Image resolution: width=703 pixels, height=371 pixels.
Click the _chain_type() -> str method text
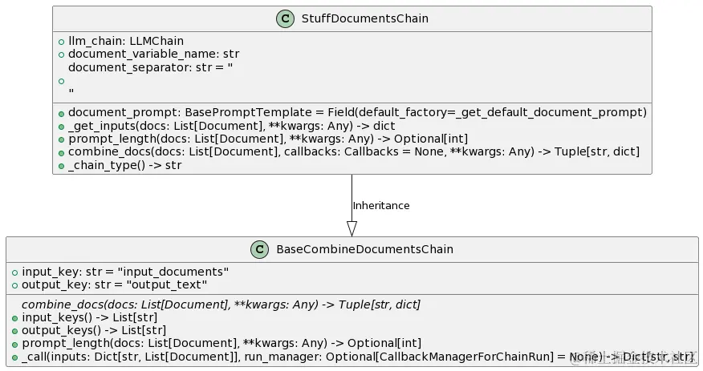pyautogui.click(x=124, y=166)
